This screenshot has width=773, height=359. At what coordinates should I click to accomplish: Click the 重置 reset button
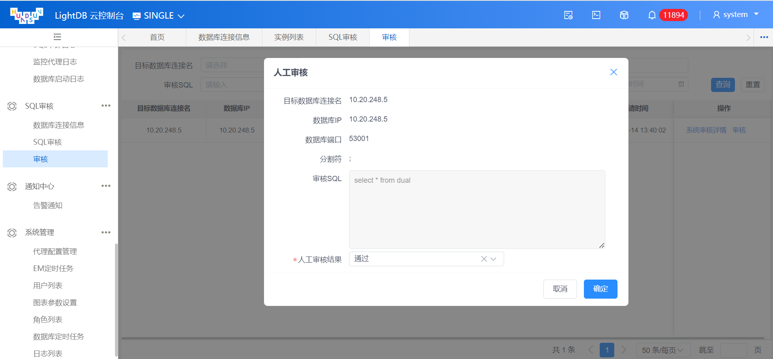[x=753, y=85]
